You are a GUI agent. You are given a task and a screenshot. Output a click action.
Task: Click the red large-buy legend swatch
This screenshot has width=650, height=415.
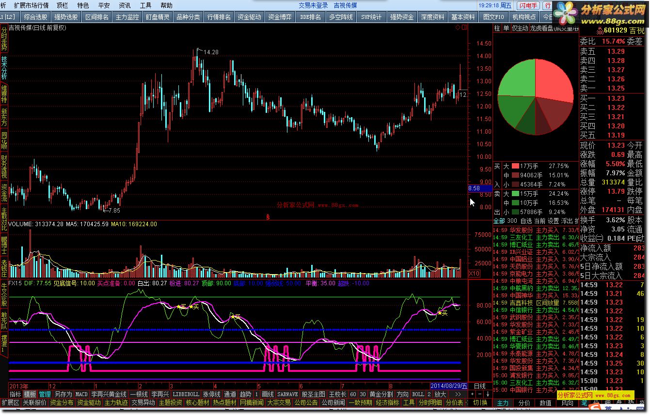pos(515,166)
